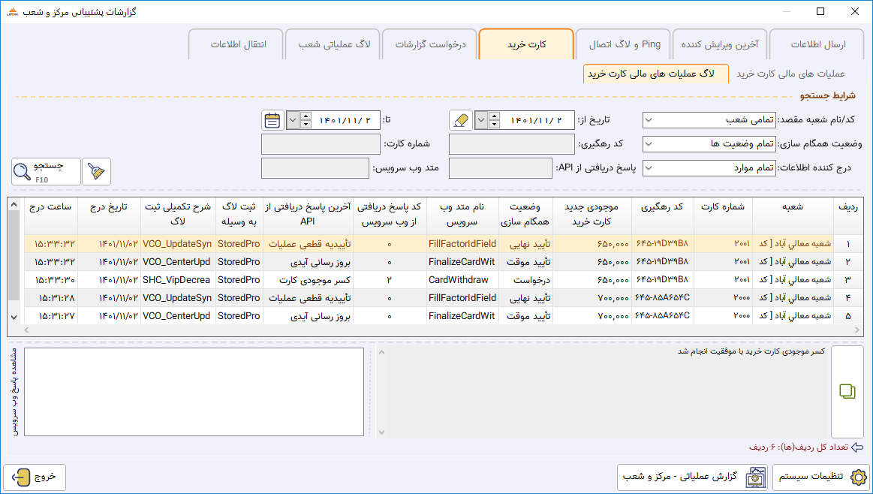Click the web service response text area
The width and height of the screenshot is (873, 494).
click(x=194, y=392)
